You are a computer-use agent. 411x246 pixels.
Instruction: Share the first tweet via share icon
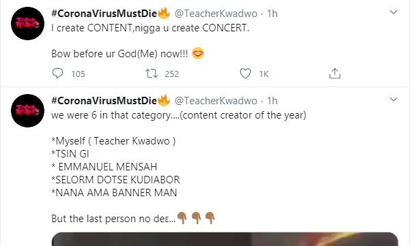tap(335, 74)
